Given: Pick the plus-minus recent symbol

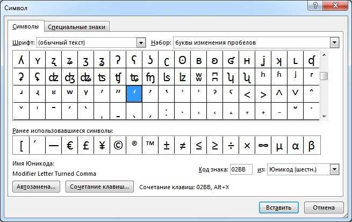Looking at the screenshot, I should (x=167, y=145).
